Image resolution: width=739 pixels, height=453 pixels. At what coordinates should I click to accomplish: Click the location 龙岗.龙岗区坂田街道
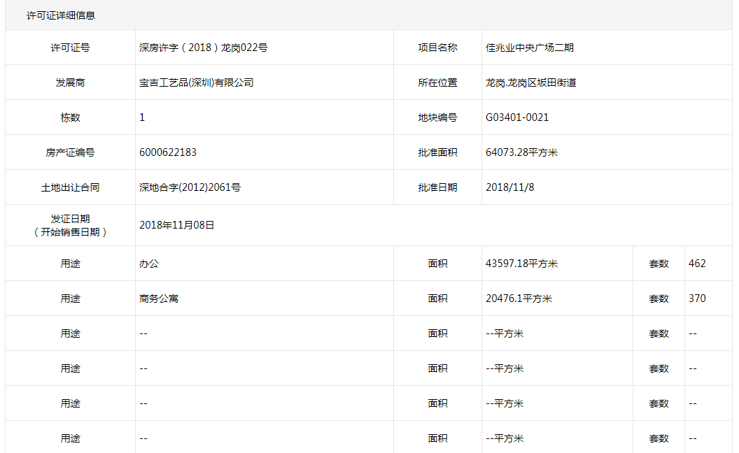[531, 82]
